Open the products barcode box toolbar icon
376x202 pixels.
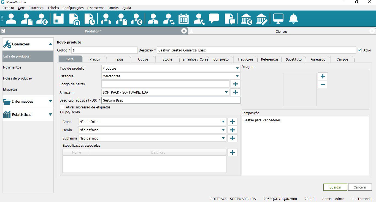pyautogui.click(x=58, y=19)
